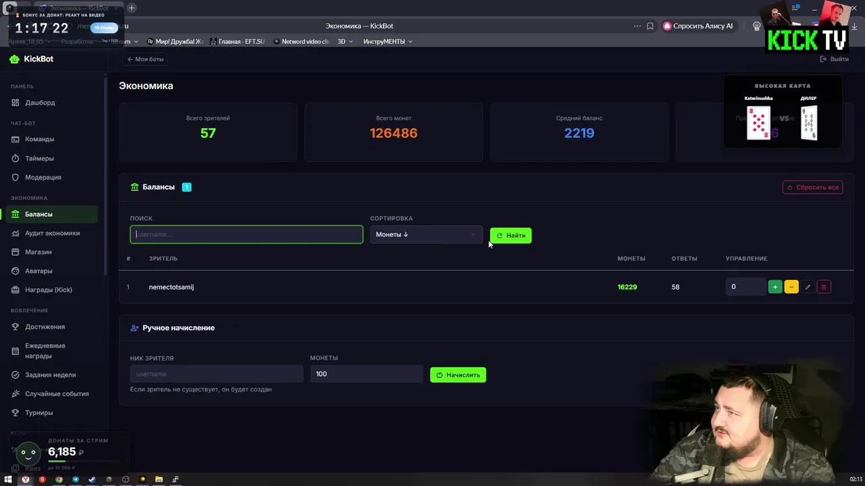865x486 pixels.
Task: Click the Сбросить все button
Action: coord(812,187)
